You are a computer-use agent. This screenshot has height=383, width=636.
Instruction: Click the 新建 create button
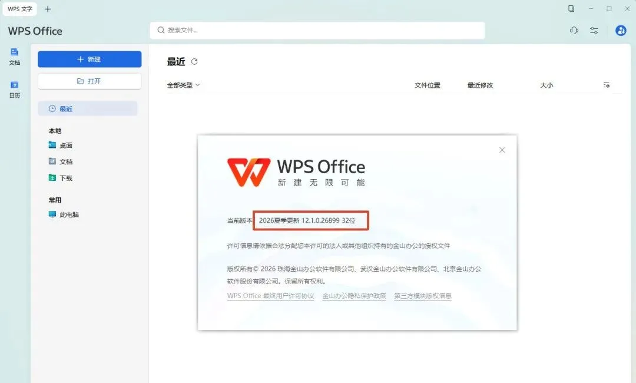[90, 60]
